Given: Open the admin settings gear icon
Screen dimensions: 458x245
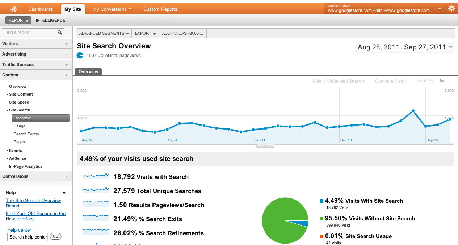Looking at the screenshot, I should click(x=451, y=8).
